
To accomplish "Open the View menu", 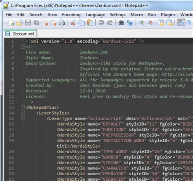I will (x=52, y=15).
